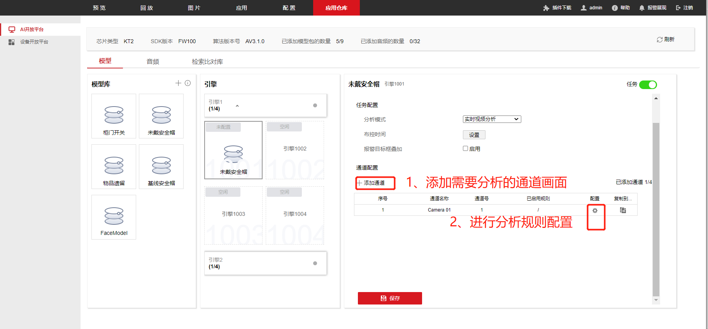The width and height of the screenshot is (708, 329).
Task: Click the 刷新 refresh icon
Action: click(659, 40)
